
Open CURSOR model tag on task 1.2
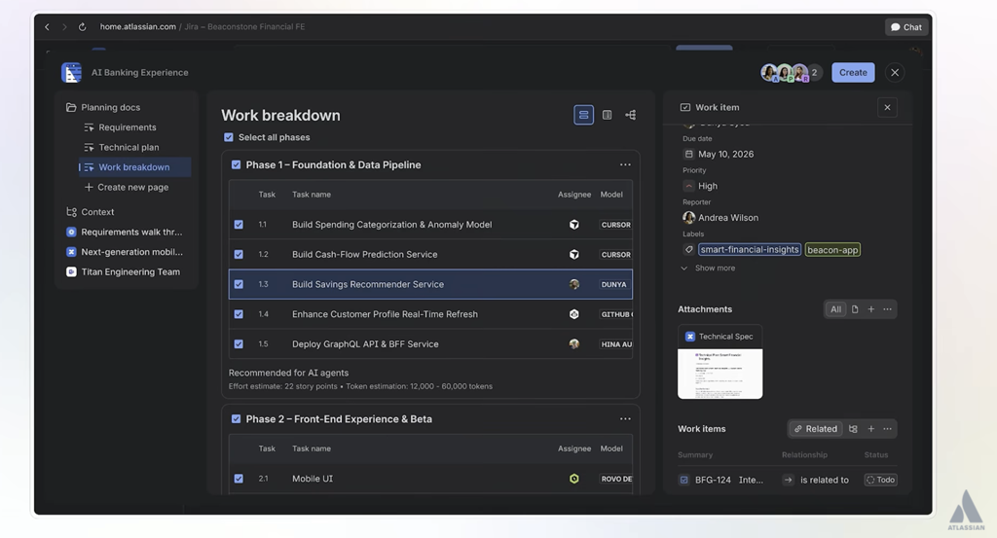click(x=615, y=254)
